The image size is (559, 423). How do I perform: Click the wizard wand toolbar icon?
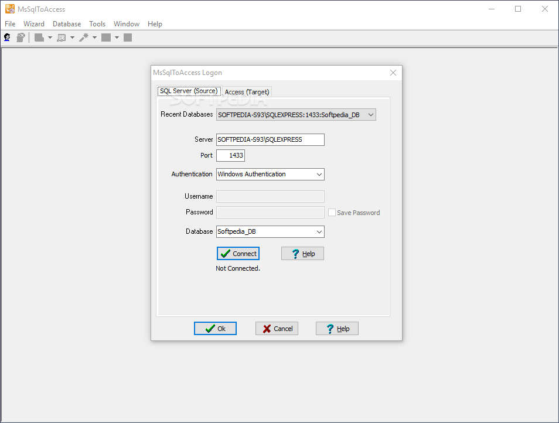tap(84, 37)
